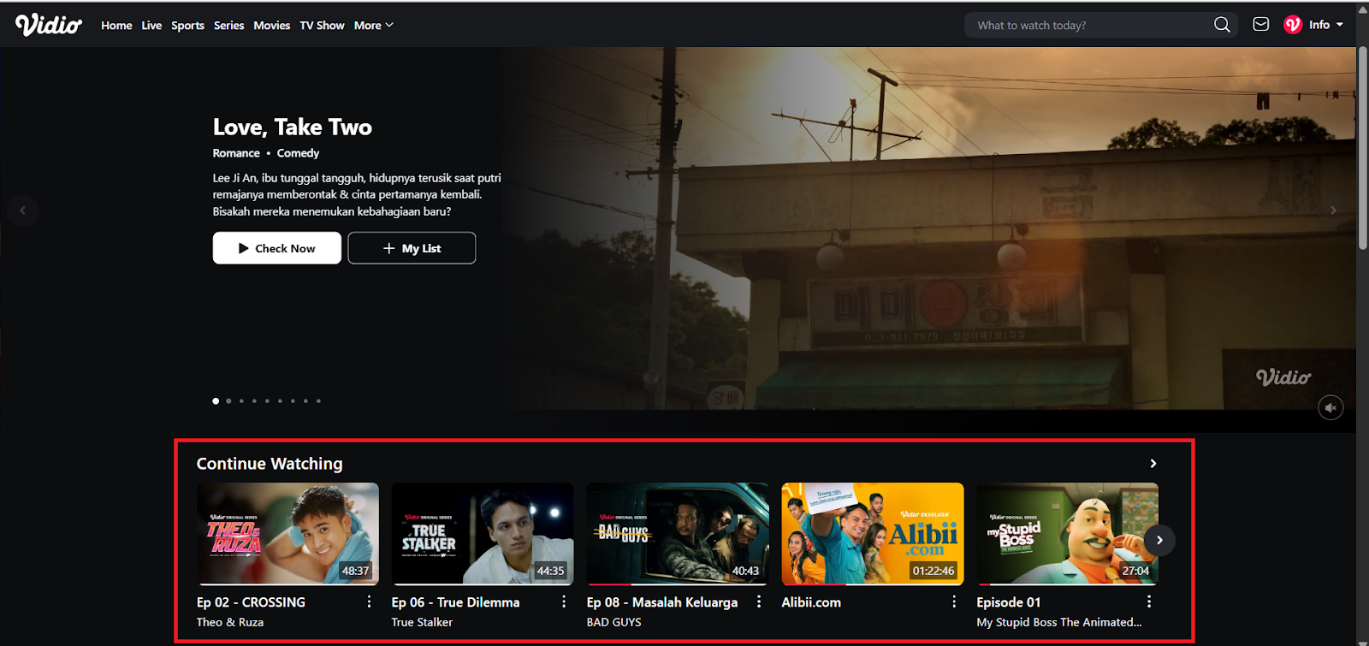This screenshot has height=646, width=1369.
Task: Toggle the banner mute speaker icon
Action: pos(1330,408)
